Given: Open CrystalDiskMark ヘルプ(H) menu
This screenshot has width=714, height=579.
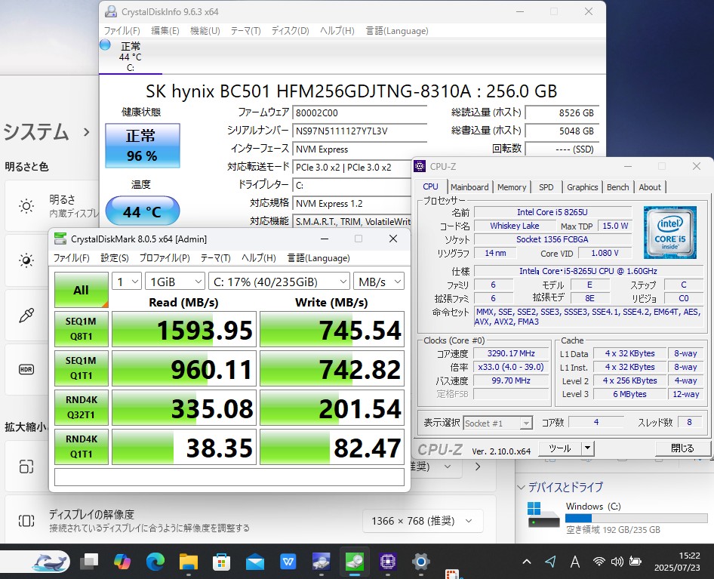Looking at the screenshot, I should [x=259, y=258].
